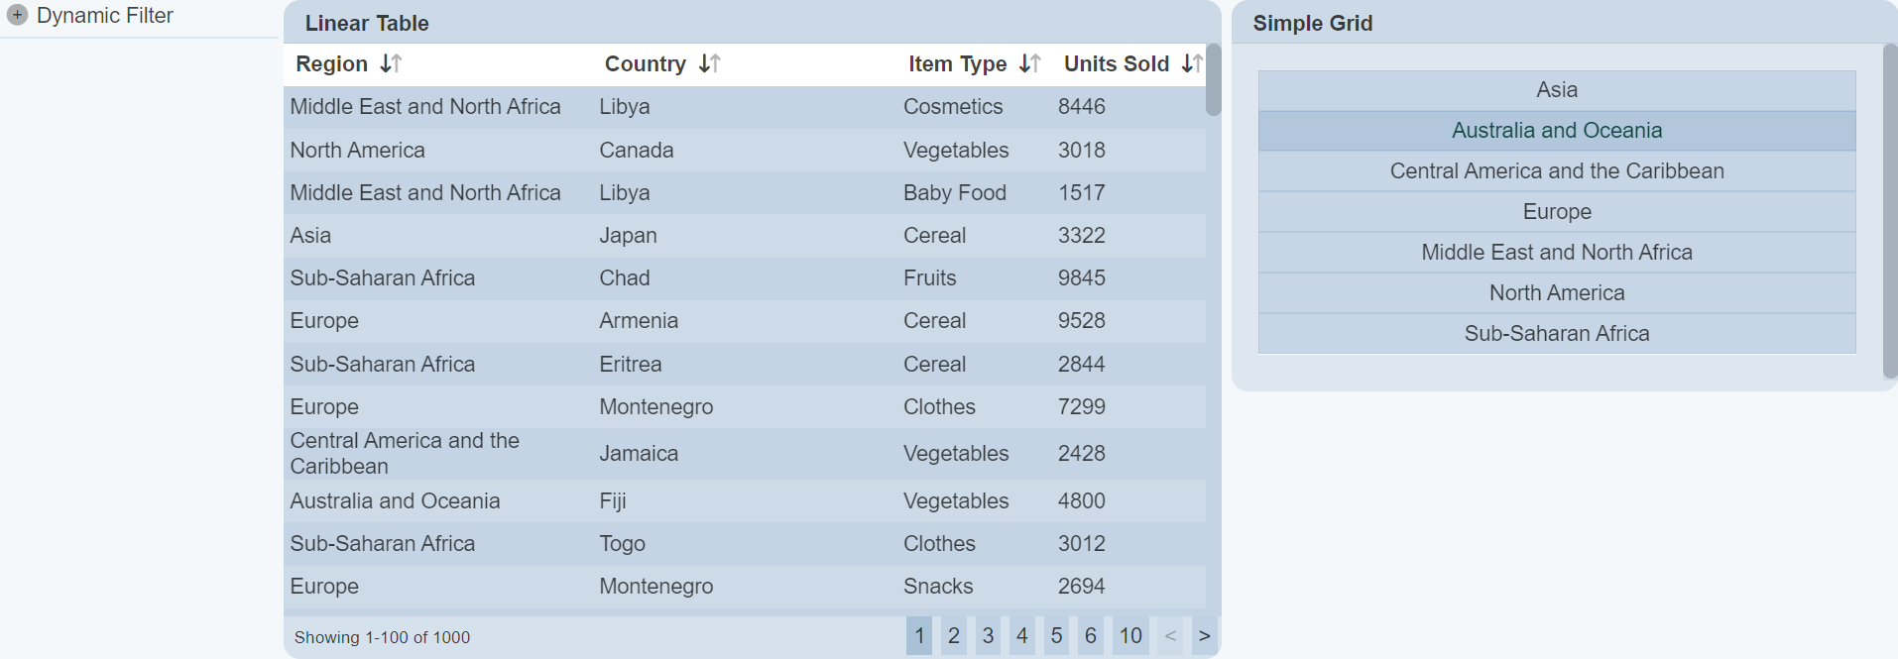Go to next page arrow
1898x659 pixels.
1204,636
